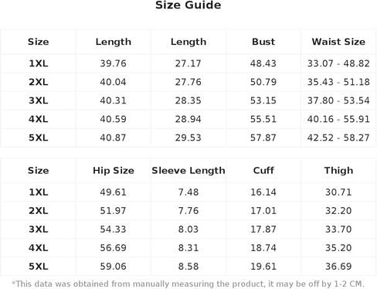377x289 pixels.
Task: Select the 1XL length value 39.76
Action: [114, 63]
